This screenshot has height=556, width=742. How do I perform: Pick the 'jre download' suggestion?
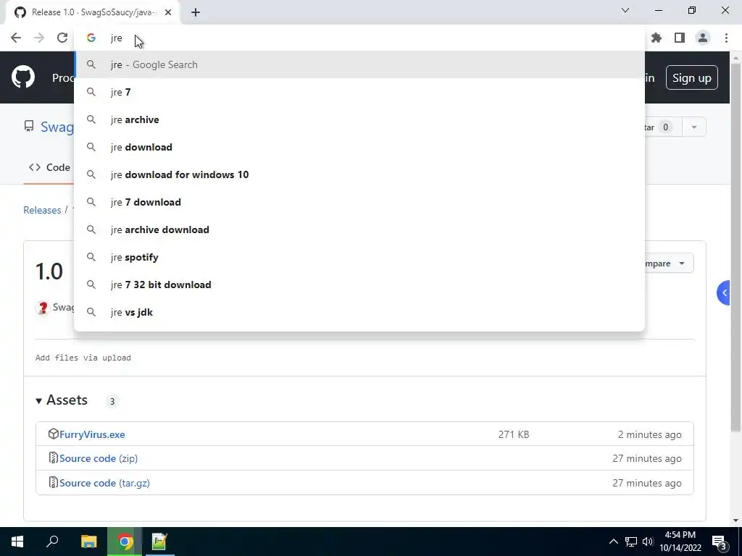pos(359,147)
